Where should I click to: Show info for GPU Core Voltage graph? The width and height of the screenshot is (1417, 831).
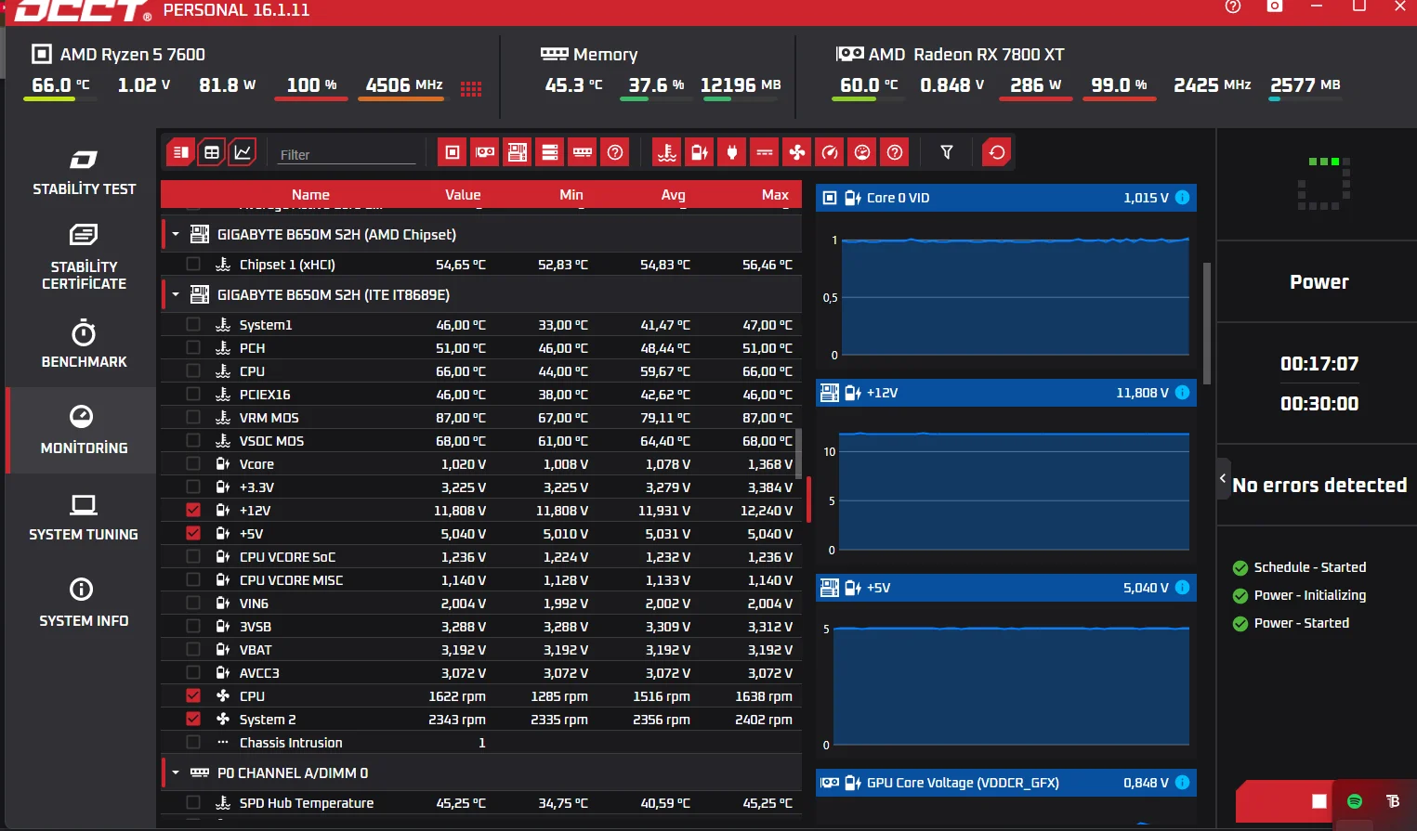coord(1183,783)
